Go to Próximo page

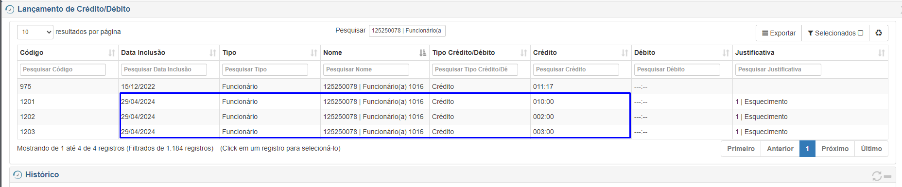[835, 149]
